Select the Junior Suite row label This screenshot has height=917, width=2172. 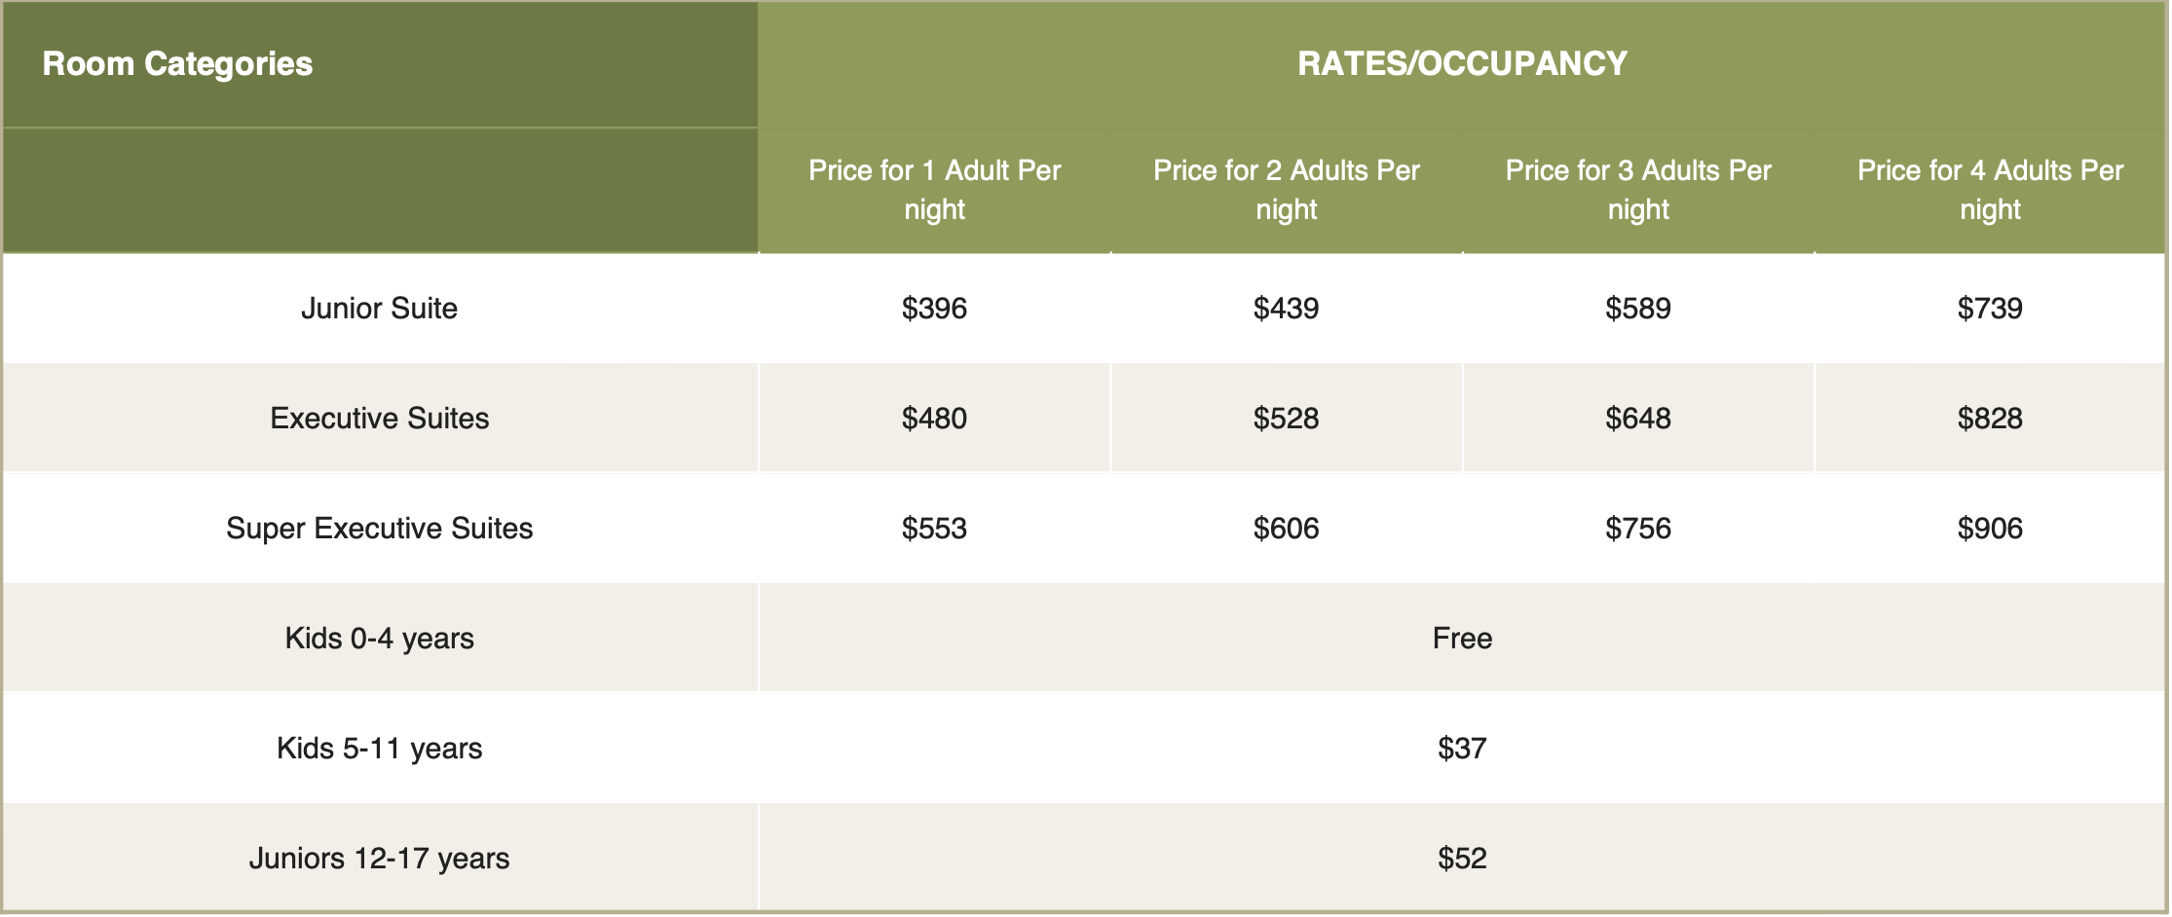[x=379, y=309]
